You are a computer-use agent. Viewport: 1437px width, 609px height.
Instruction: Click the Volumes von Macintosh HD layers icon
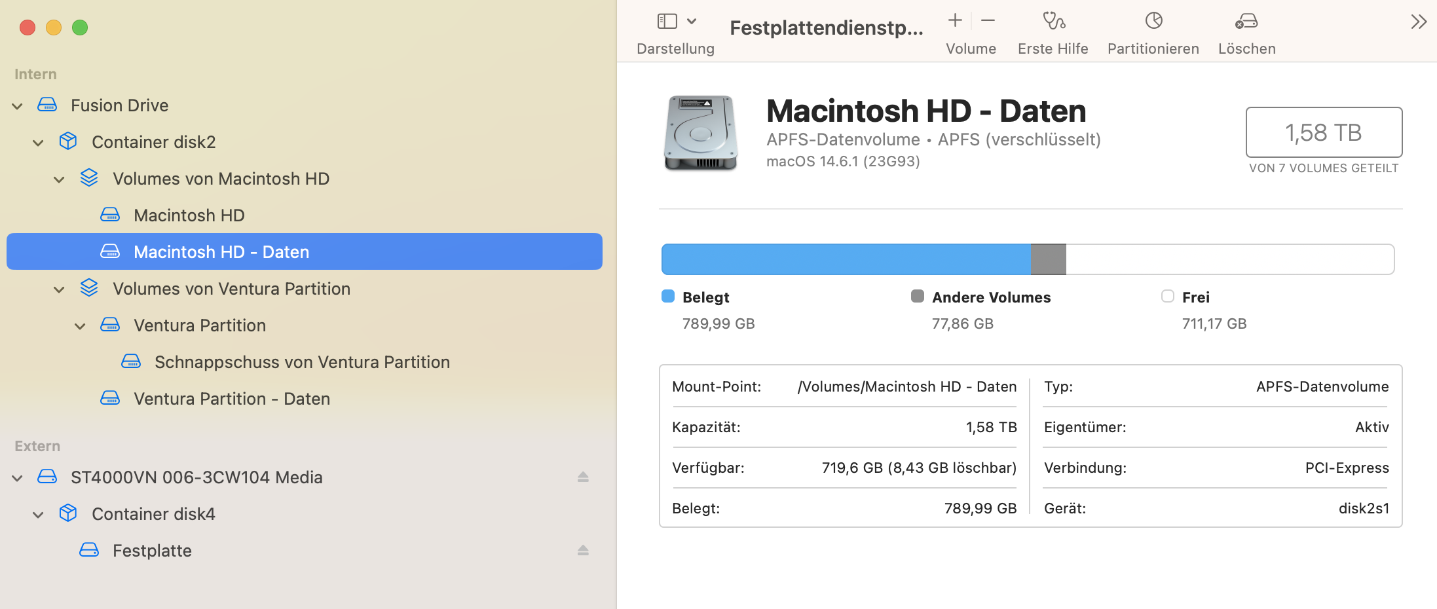click(x=89, y=178)
